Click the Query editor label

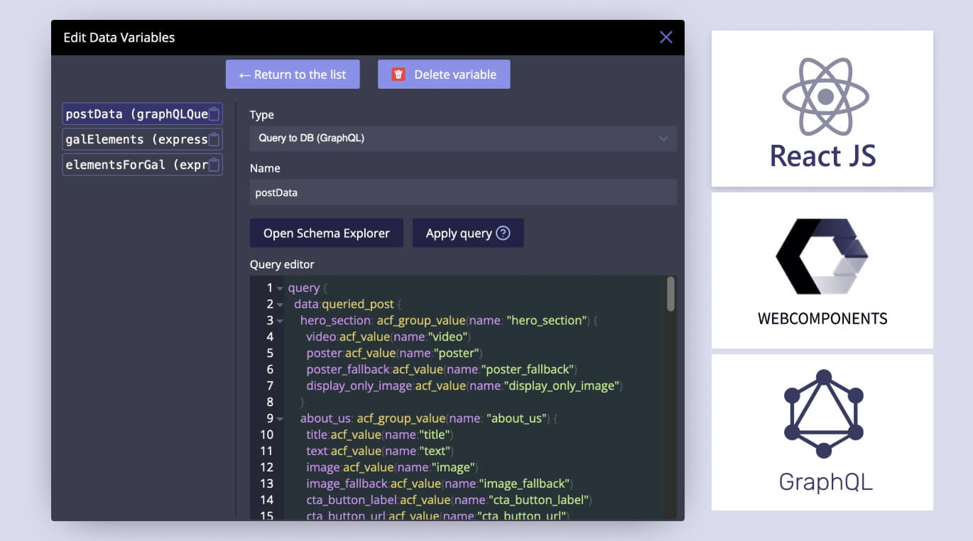[282, 264]
